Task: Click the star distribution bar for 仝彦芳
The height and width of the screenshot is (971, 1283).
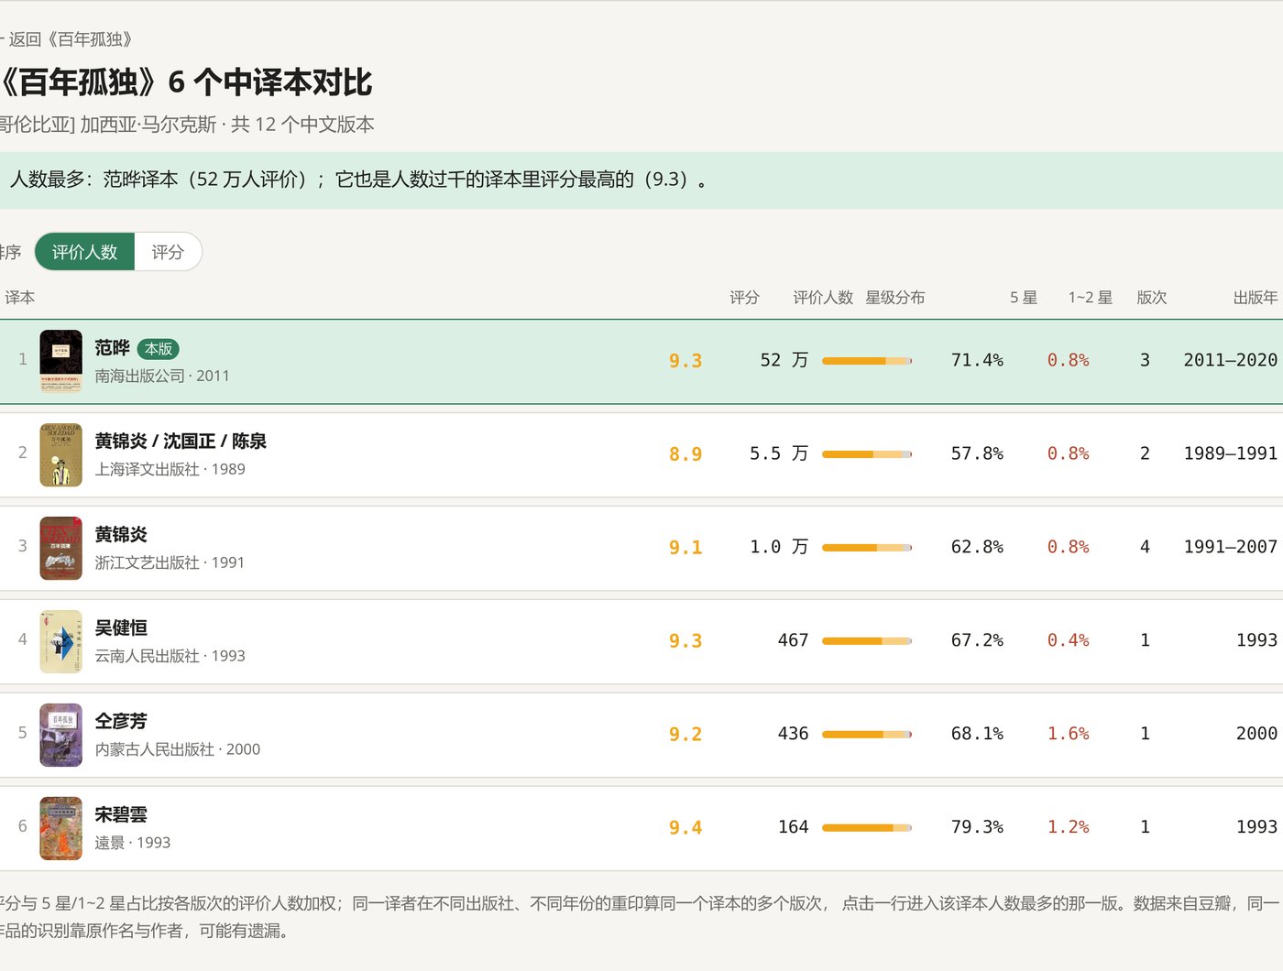Action: click(x=867, y=735)
